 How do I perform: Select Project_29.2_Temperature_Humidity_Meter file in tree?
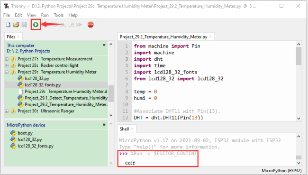(66, 104)
